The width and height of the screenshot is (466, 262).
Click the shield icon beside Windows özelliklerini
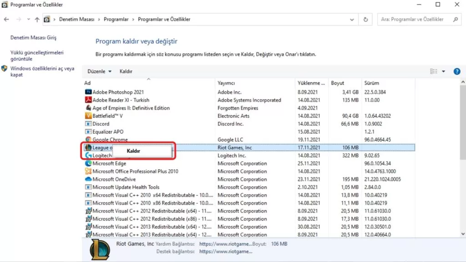(x=4, y=69)
